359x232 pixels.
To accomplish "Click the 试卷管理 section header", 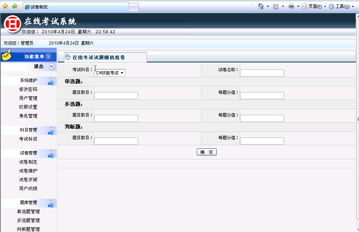I will [x=28, y=153].
